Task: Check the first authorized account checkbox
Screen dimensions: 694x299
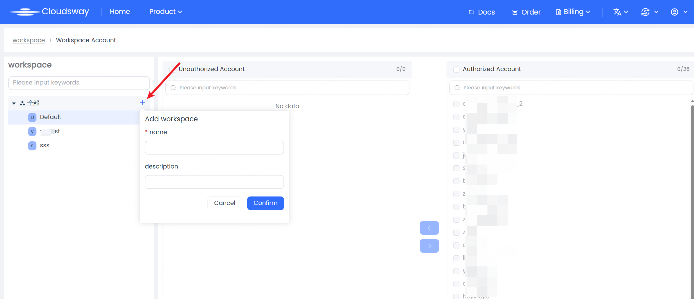Action: (456, 104)
